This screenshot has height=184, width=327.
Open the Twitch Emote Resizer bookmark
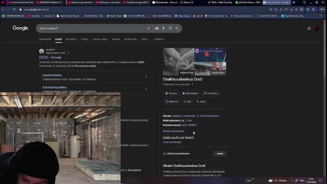68,16
